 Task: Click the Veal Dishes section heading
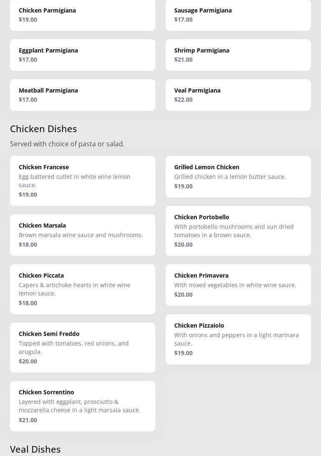coord(35,449)
